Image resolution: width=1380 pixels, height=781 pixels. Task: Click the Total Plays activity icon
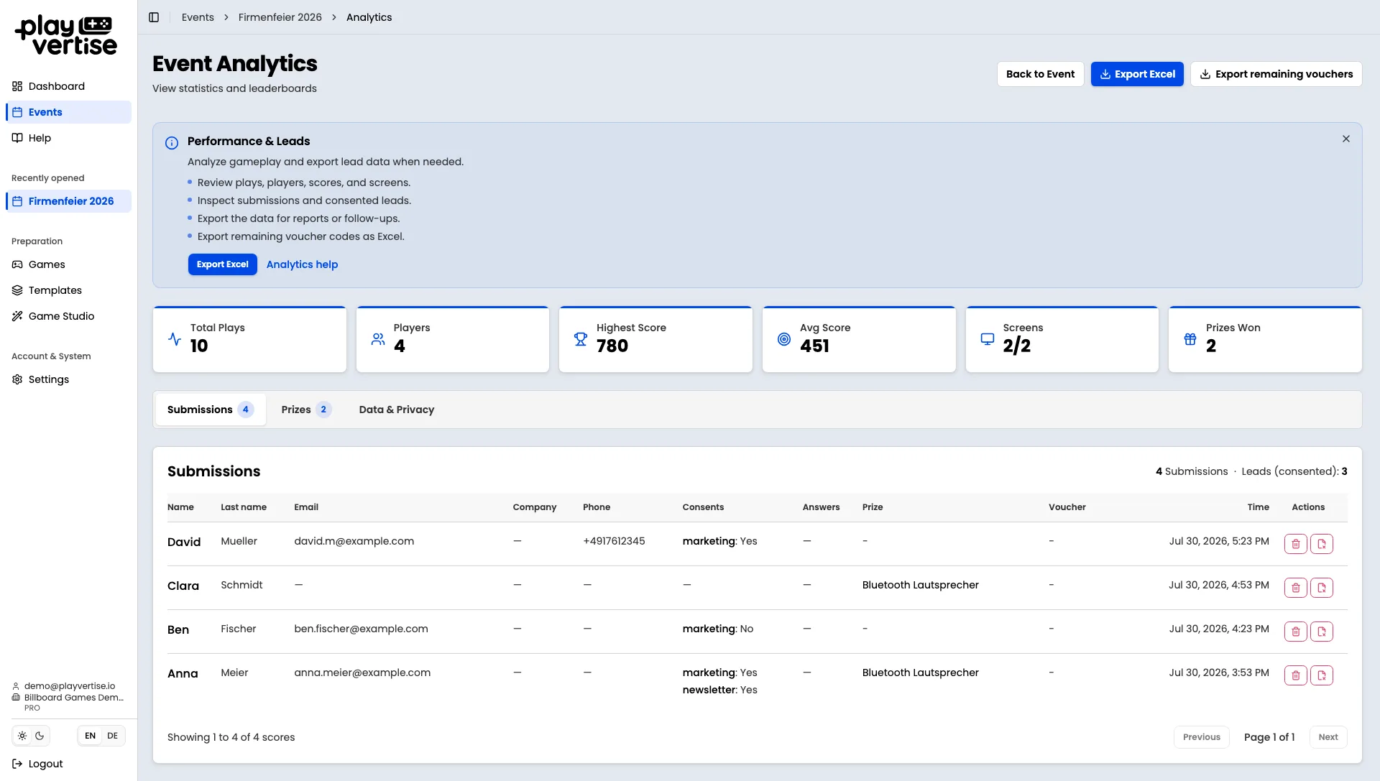pos(175,338)
